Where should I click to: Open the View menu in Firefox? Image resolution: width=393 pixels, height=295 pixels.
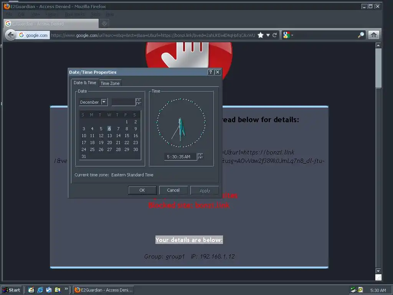(x=35, y=14)
